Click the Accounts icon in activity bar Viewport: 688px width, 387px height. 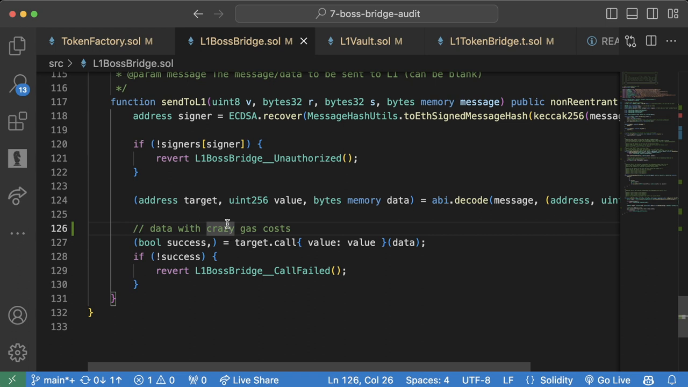point(17,315)
